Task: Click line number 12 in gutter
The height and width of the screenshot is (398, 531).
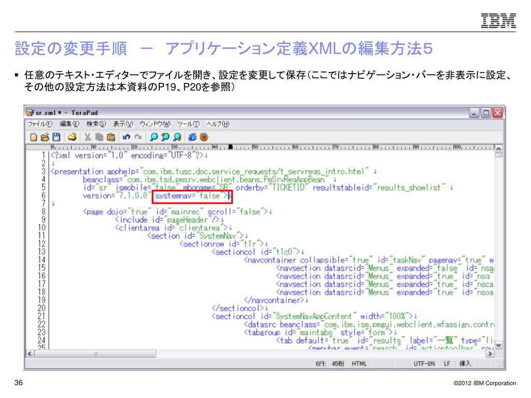Action: coord(41,244)
